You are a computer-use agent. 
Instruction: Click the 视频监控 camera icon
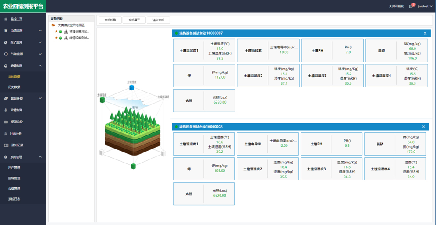coord(6,121)
